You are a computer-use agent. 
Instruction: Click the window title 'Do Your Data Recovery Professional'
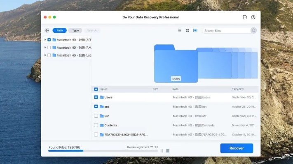[x=150, y=17]
